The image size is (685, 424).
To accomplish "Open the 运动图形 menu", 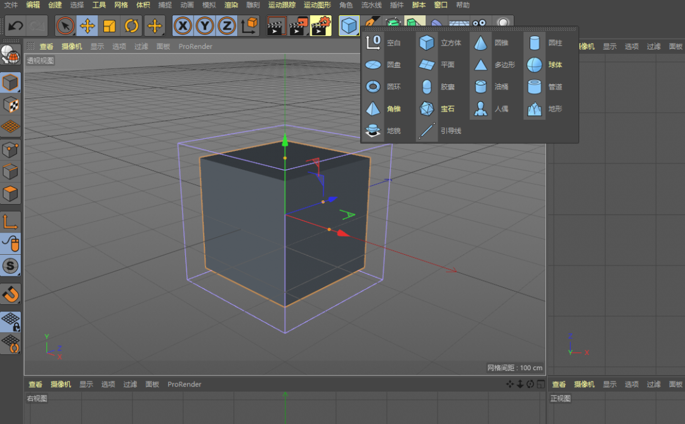I will pyautogui.click(x=318, y=5).
